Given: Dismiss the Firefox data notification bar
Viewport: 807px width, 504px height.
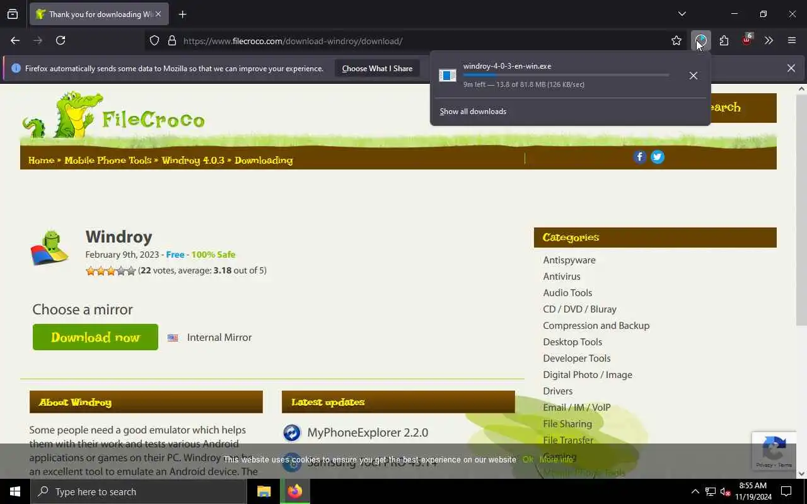Looking at the screenshot, I should tap(791, 68).
